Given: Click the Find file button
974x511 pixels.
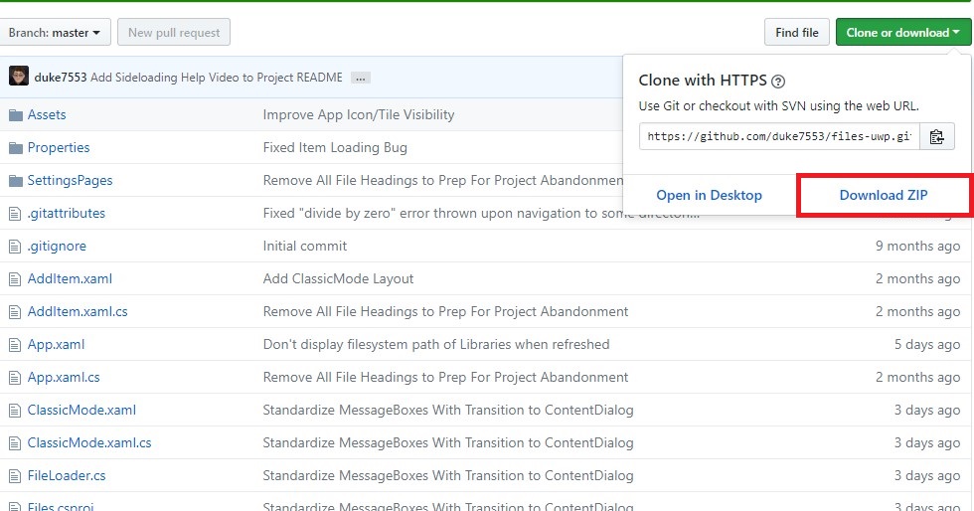Looking at the screenshot, I should tap(796, 33).
